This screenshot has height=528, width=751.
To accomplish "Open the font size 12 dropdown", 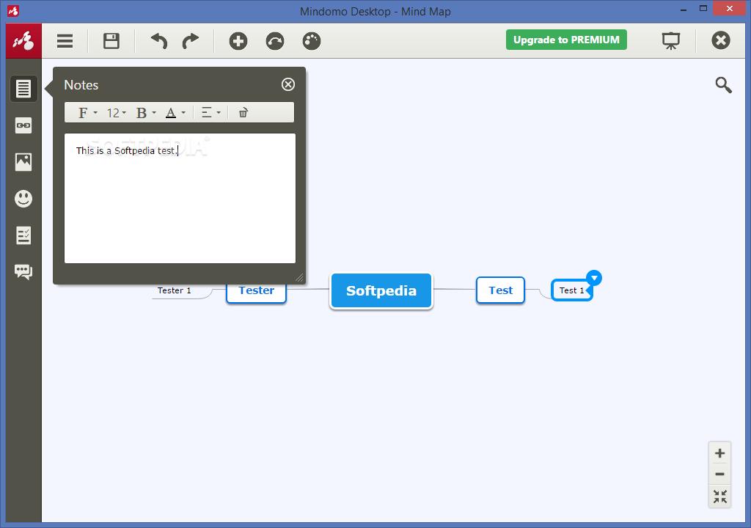I will click(116, 113).
